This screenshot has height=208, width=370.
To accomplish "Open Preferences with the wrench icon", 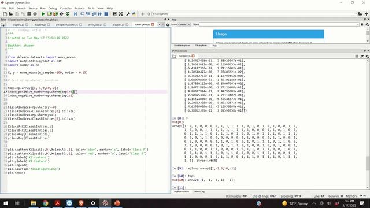I will pos(128,14).
